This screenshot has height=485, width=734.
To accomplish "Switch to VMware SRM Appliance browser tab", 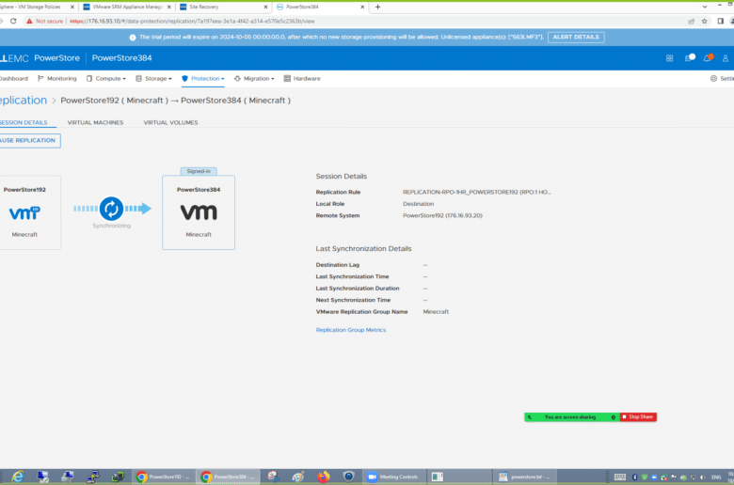I will click(x=126, y=7).
